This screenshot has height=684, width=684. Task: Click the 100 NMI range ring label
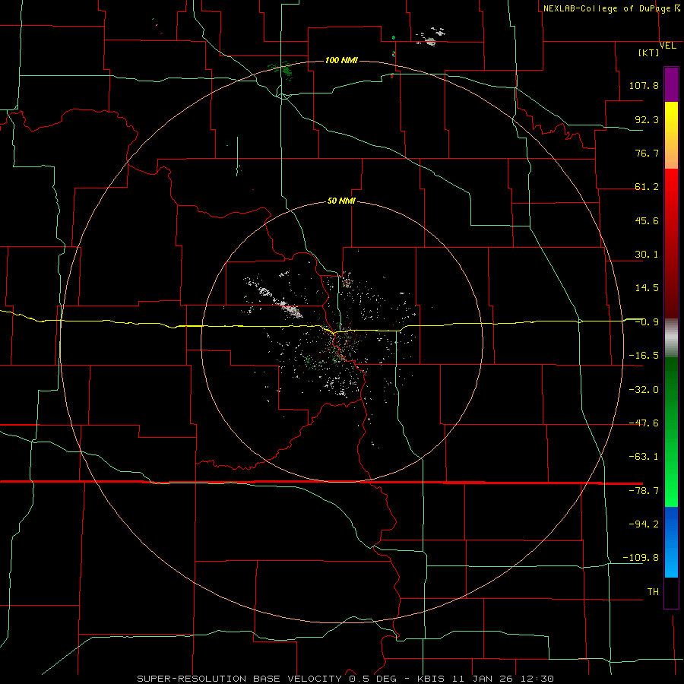click(341, 60)
